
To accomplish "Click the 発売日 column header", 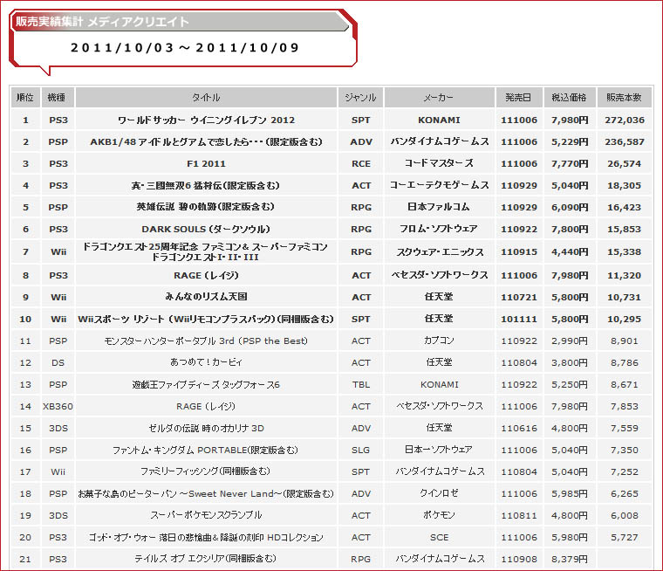I will (518, 98).
